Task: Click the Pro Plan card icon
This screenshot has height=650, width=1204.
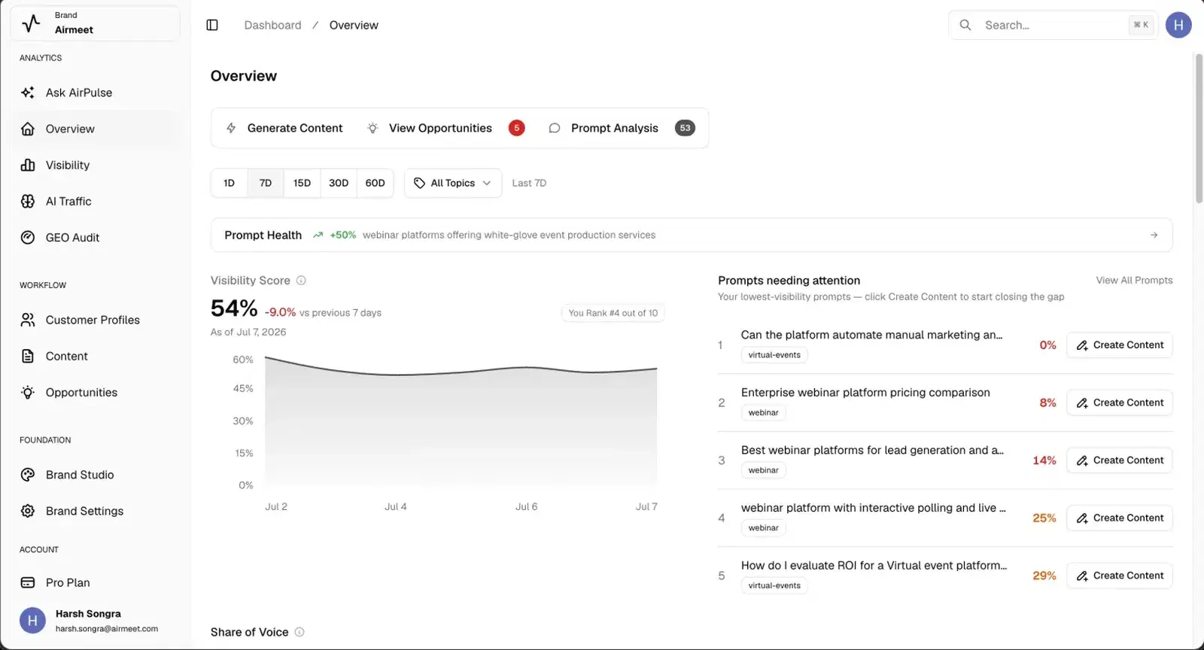Action: tap(28, 582)
